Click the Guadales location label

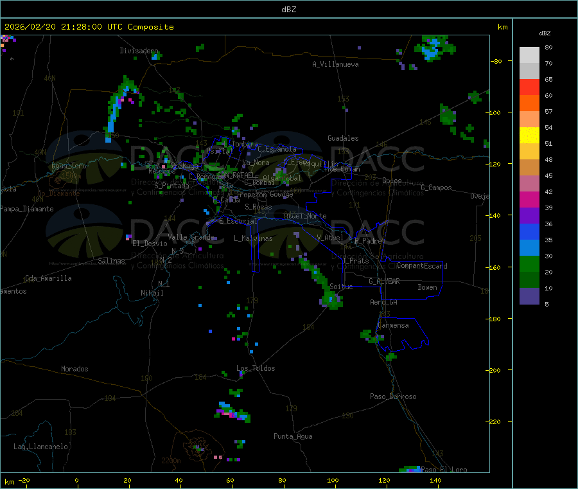pyautogui.click(x=343, y=138)
